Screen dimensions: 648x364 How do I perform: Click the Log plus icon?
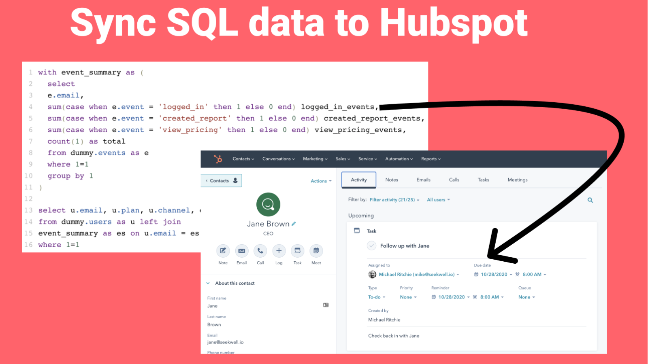pos(279,251)
